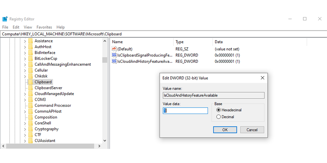This screenshot has width=327, height=163.
Task: Click the Value data input field
Action: pos(185,111)
